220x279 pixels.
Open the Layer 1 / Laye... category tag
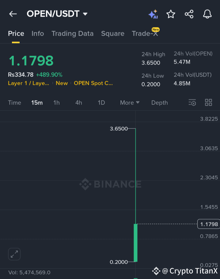[x=28, y=83]
